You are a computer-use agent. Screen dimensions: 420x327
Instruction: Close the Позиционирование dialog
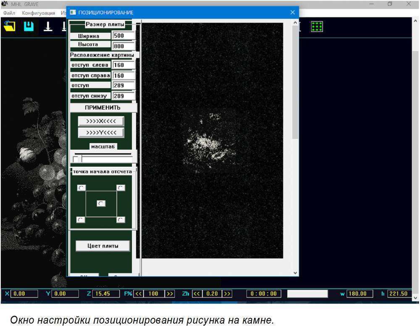click(x=292, y=12)
